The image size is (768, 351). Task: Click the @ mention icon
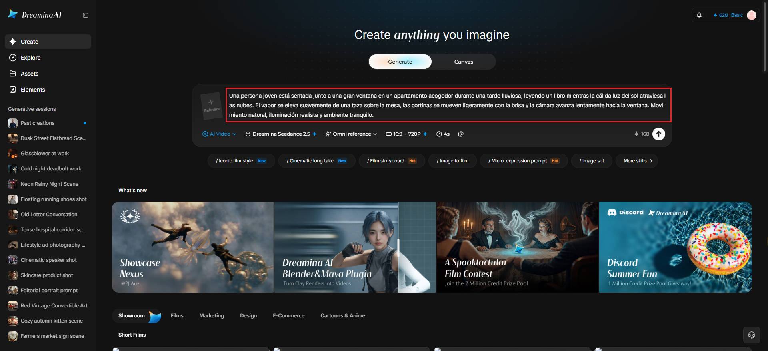(461, 134)
